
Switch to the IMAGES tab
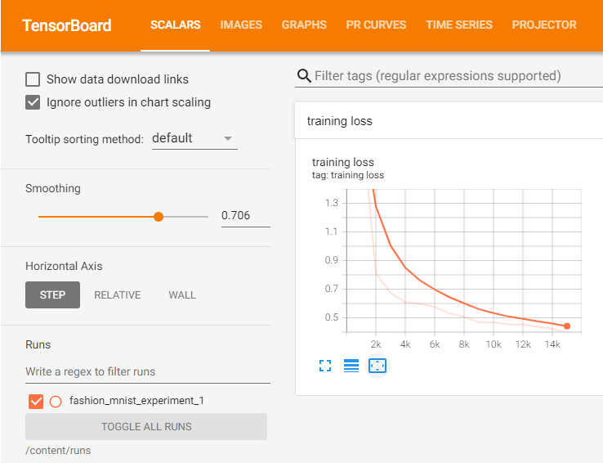[241, 25]
